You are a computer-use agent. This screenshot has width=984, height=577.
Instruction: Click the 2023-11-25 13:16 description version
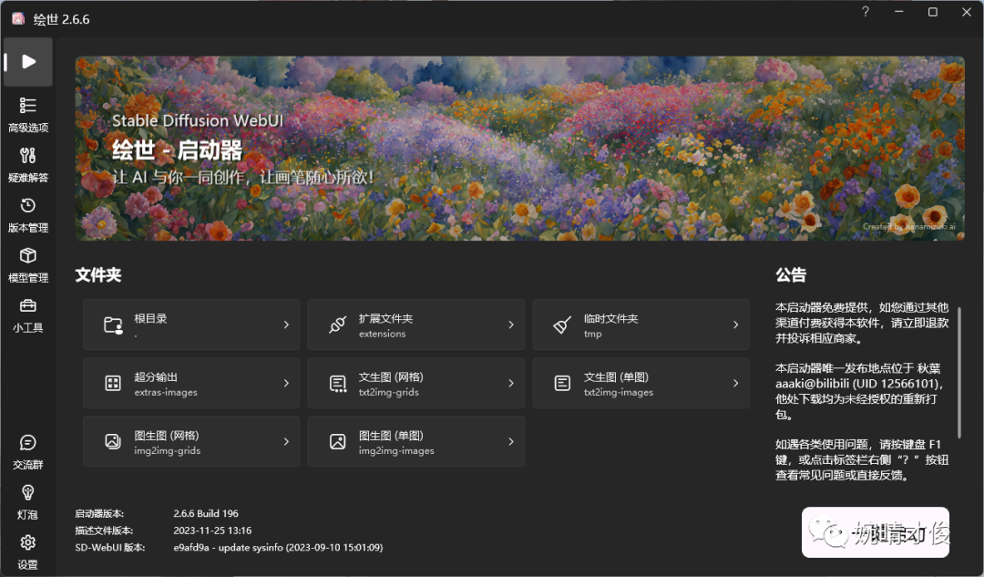click(212, 530)
